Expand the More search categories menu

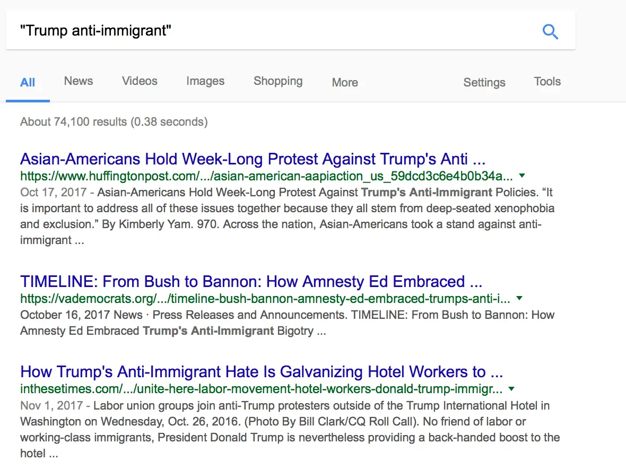[345, 82]
